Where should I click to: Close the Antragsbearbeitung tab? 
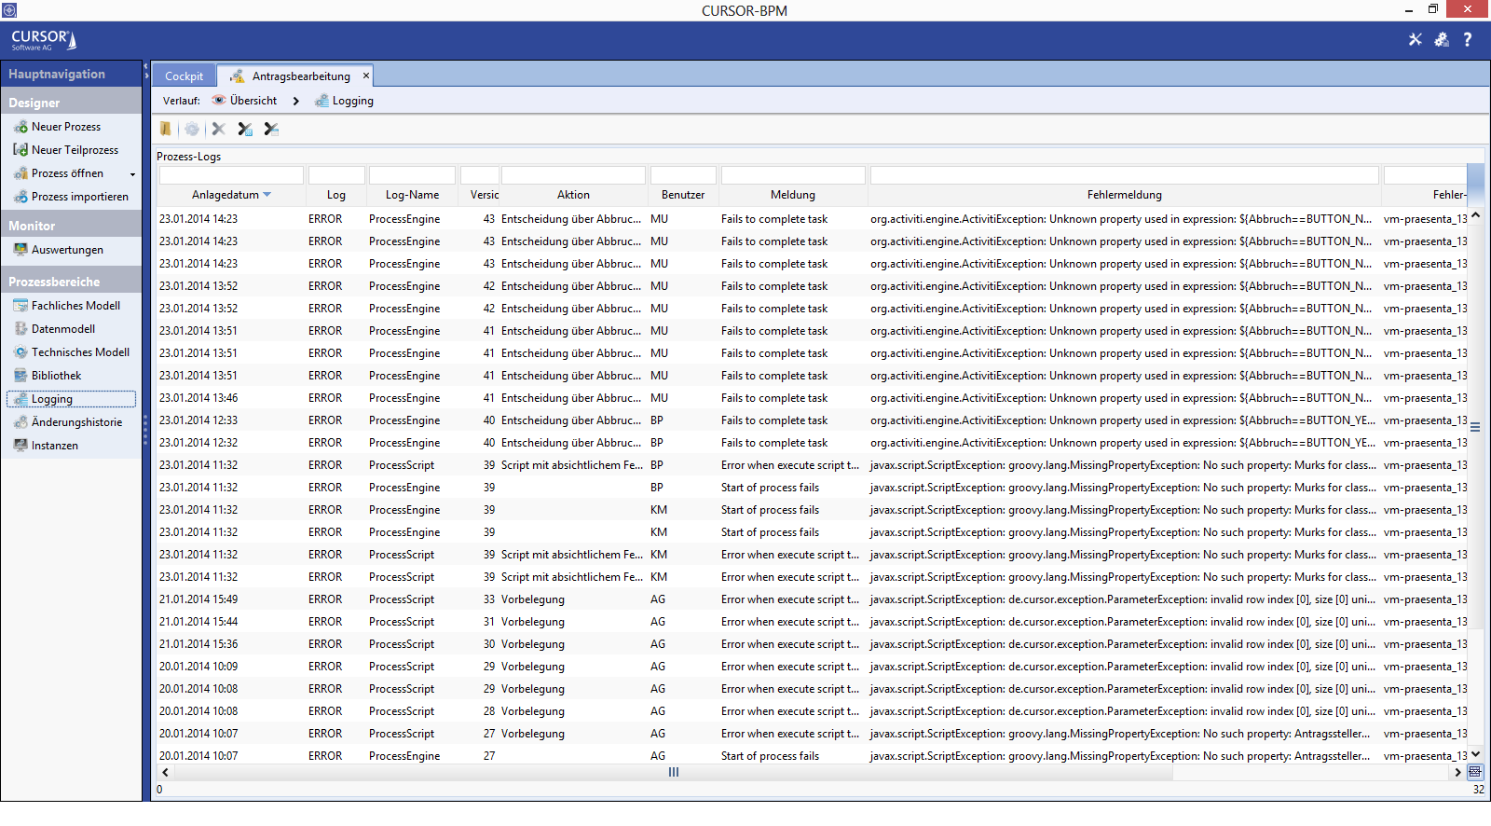click(x=366, y=76)
